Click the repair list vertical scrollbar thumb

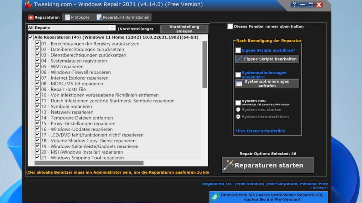204,64
